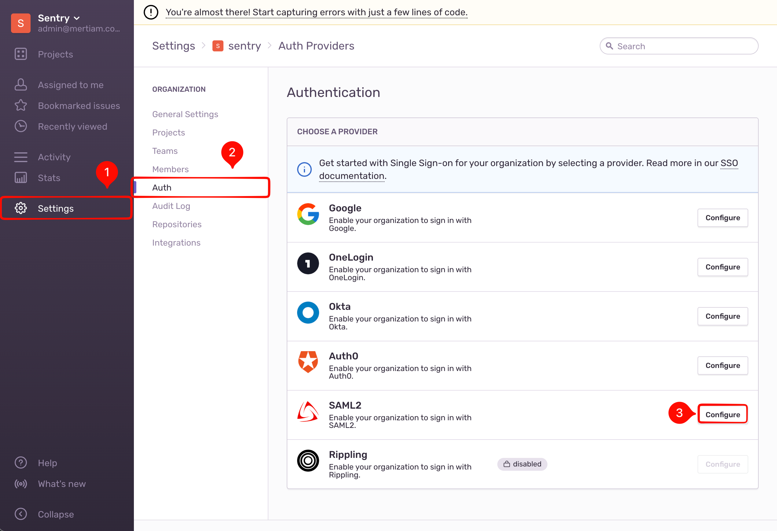Click the Assigned to me person icon
Image resolution: width=777 pixels, height=531 pixels.
(x=21, y=85)
